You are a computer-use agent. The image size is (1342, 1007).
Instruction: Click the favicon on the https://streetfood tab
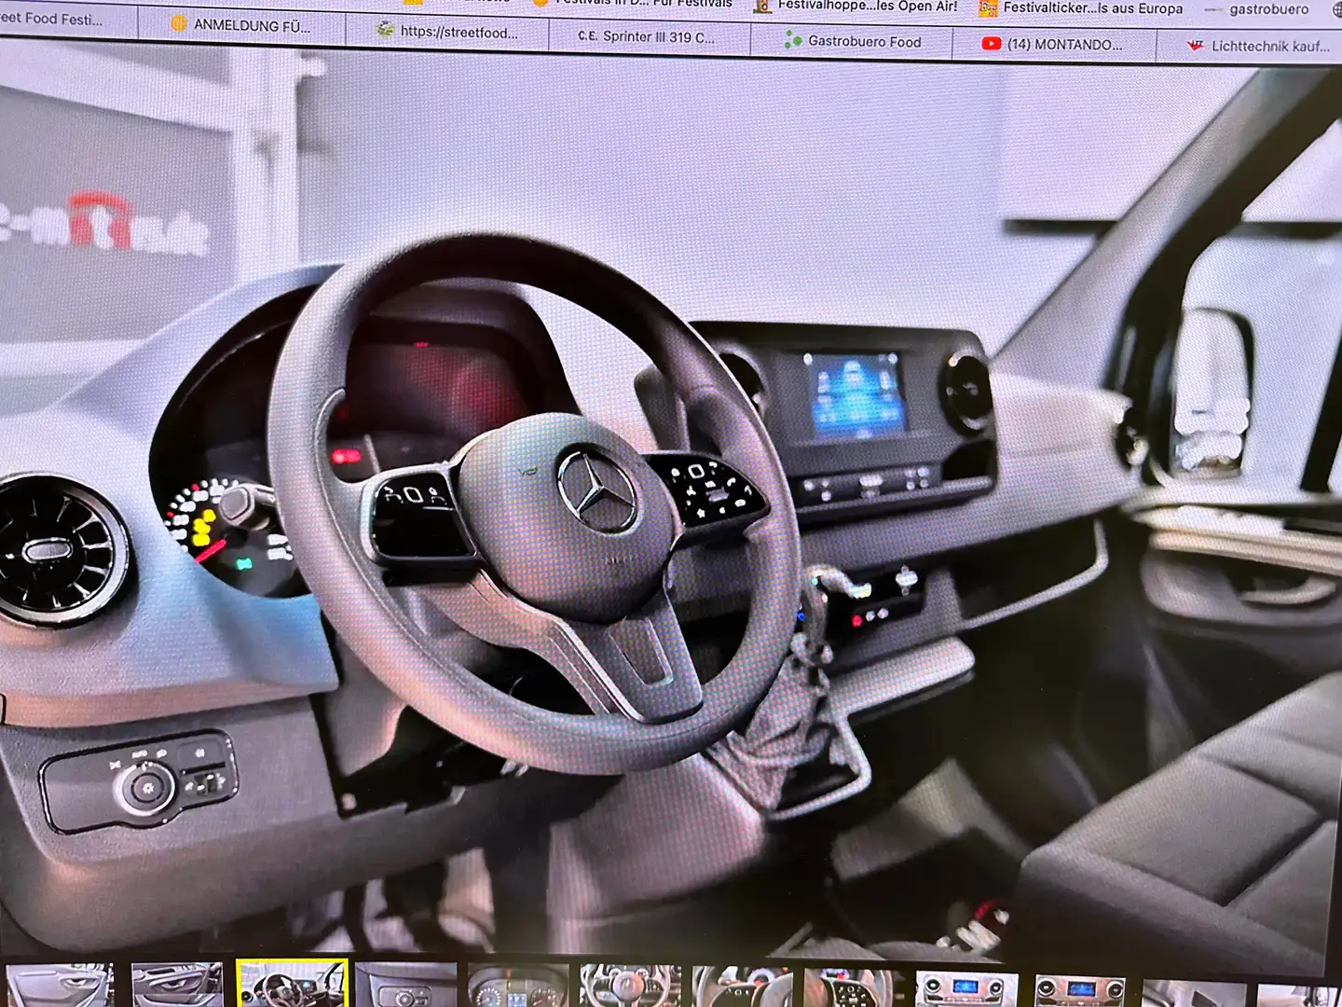385,30
